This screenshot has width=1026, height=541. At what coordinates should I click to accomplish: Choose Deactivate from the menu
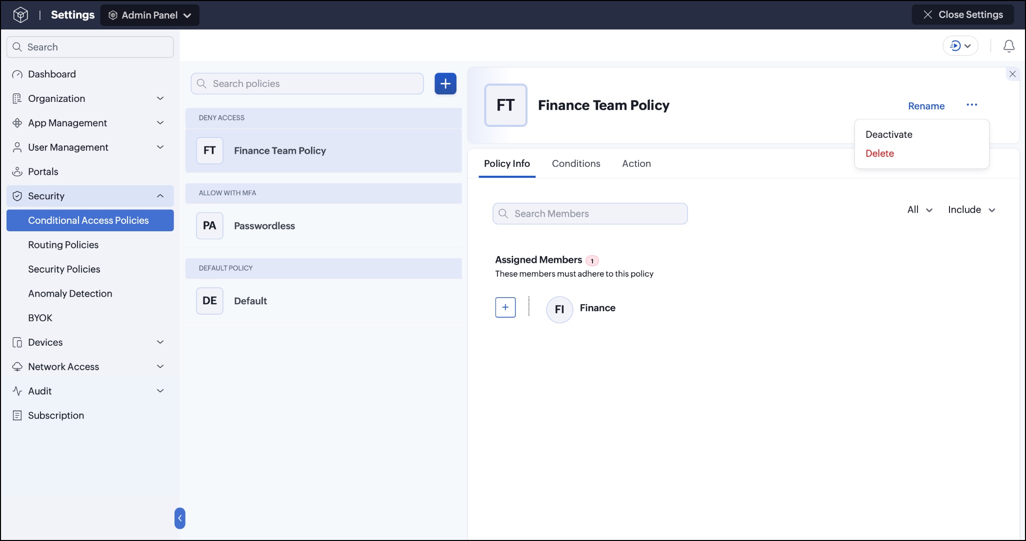pyautogui.click(x=889, y=134)
